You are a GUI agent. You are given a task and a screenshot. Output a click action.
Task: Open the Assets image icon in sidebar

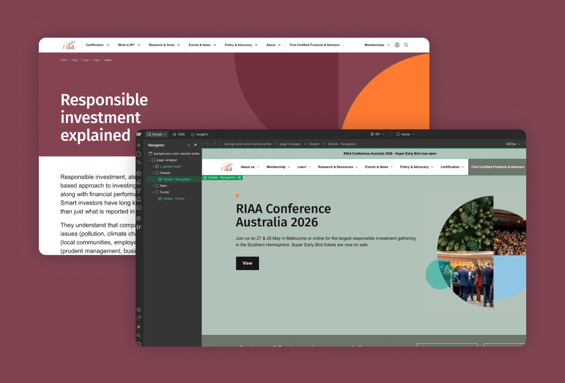139,199
